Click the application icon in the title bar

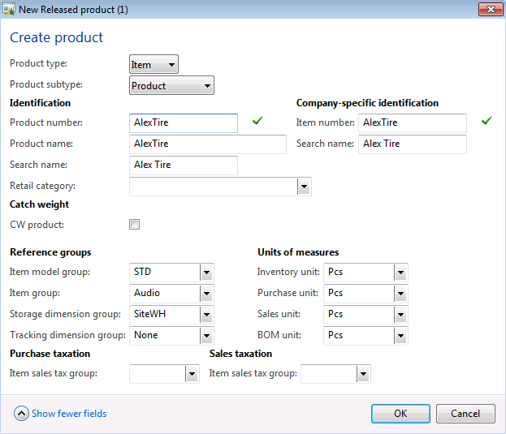(x=10, y=10)
